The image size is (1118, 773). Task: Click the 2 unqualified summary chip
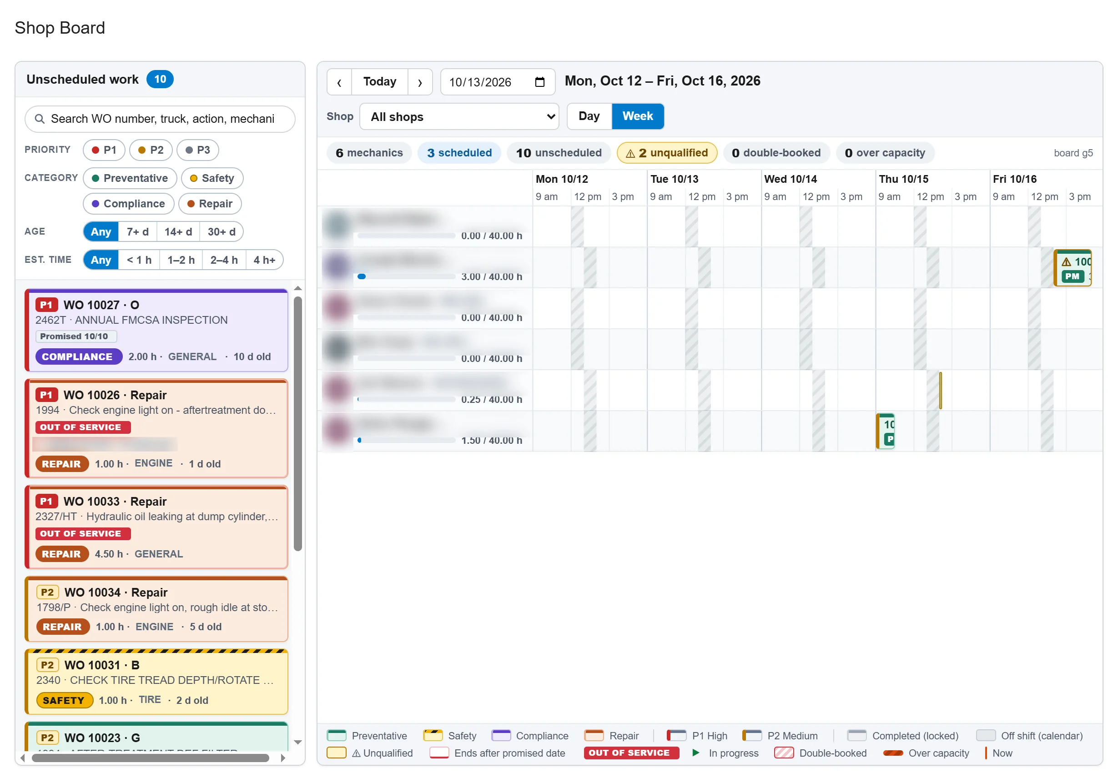tap(666, 153)
